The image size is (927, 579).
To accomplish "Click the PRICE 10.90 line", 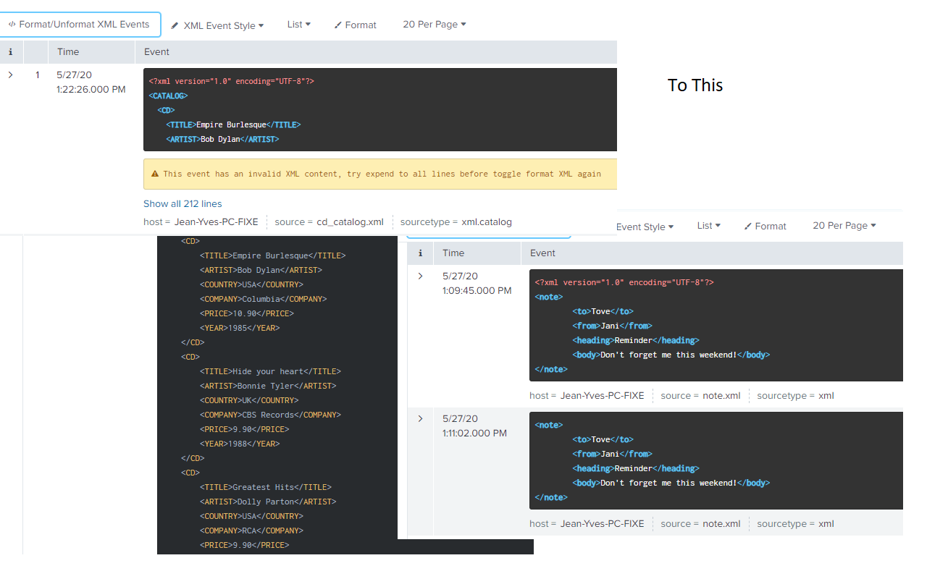I will 247,313.
